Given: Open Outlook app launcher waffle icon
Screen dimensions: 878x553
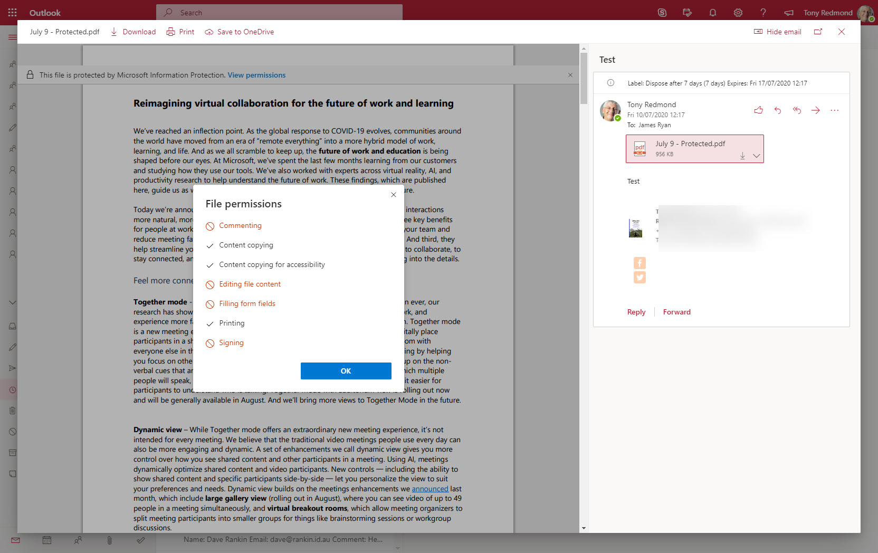Looking at the screenshot, I should click(x=13, y=13).
